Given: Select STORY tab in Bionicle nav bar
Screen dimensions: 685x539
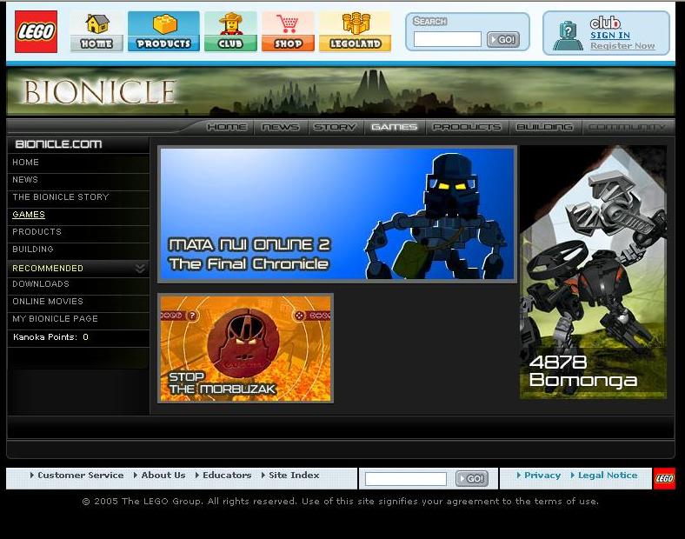Looking at the screenshot, I should pos(335,127).
